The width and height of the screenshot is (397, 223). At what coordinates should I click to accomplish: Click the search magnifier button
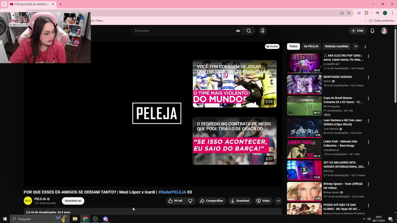[249, 31]
